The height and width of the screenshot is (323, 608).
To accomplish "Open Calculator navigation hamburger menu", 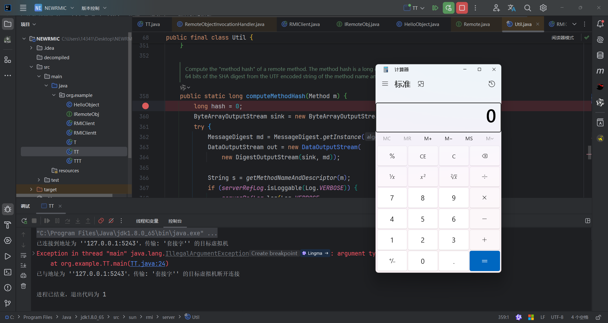I will [x=385, y=84].
